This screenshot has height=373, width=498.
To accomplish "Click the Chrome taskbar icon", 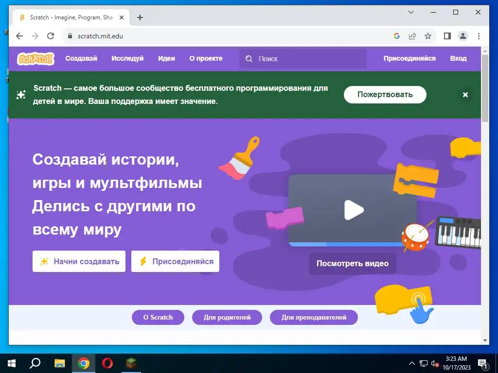I will tap(84, 363).
